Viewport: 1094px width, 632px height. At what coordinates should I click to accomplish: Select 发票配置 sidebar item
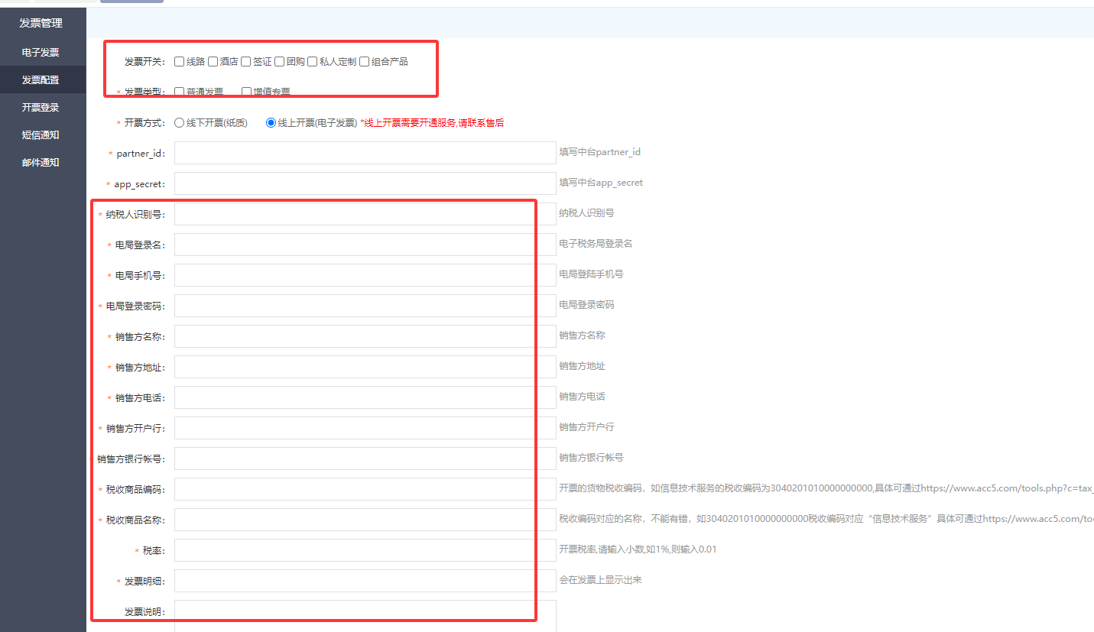41,79
